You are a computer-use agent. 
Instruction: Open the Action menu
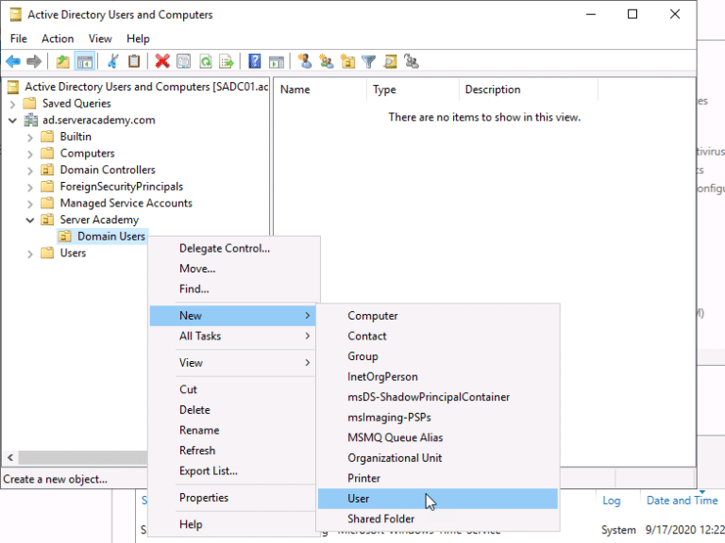(x=58, y=39)
